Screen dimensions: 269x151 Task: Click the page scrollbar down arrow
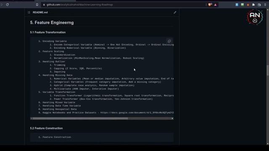268,143
